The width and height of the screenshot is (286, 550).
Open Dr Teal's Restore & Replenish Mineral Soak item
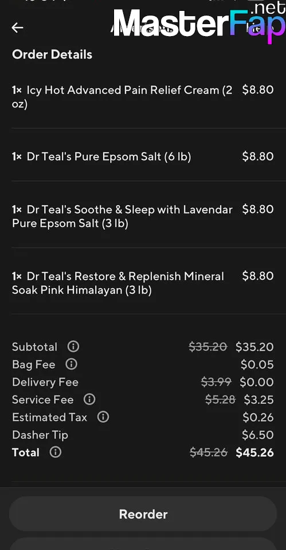click(143, 283)
